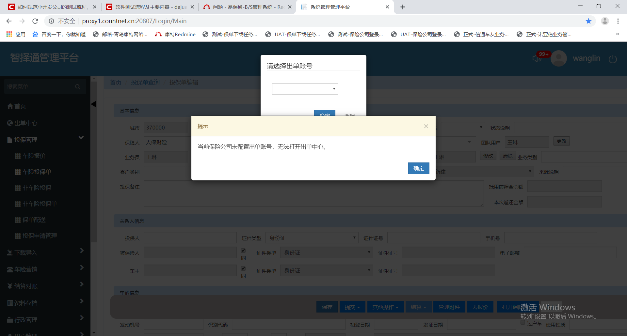Click the search icon in 搜索菜单 box
627x336 pixels.
click(78, 87)
